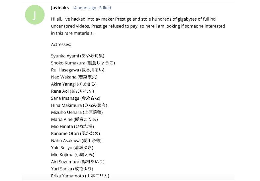
Task: Select the Sana Imanaga list line
Action: click(76, 98)
